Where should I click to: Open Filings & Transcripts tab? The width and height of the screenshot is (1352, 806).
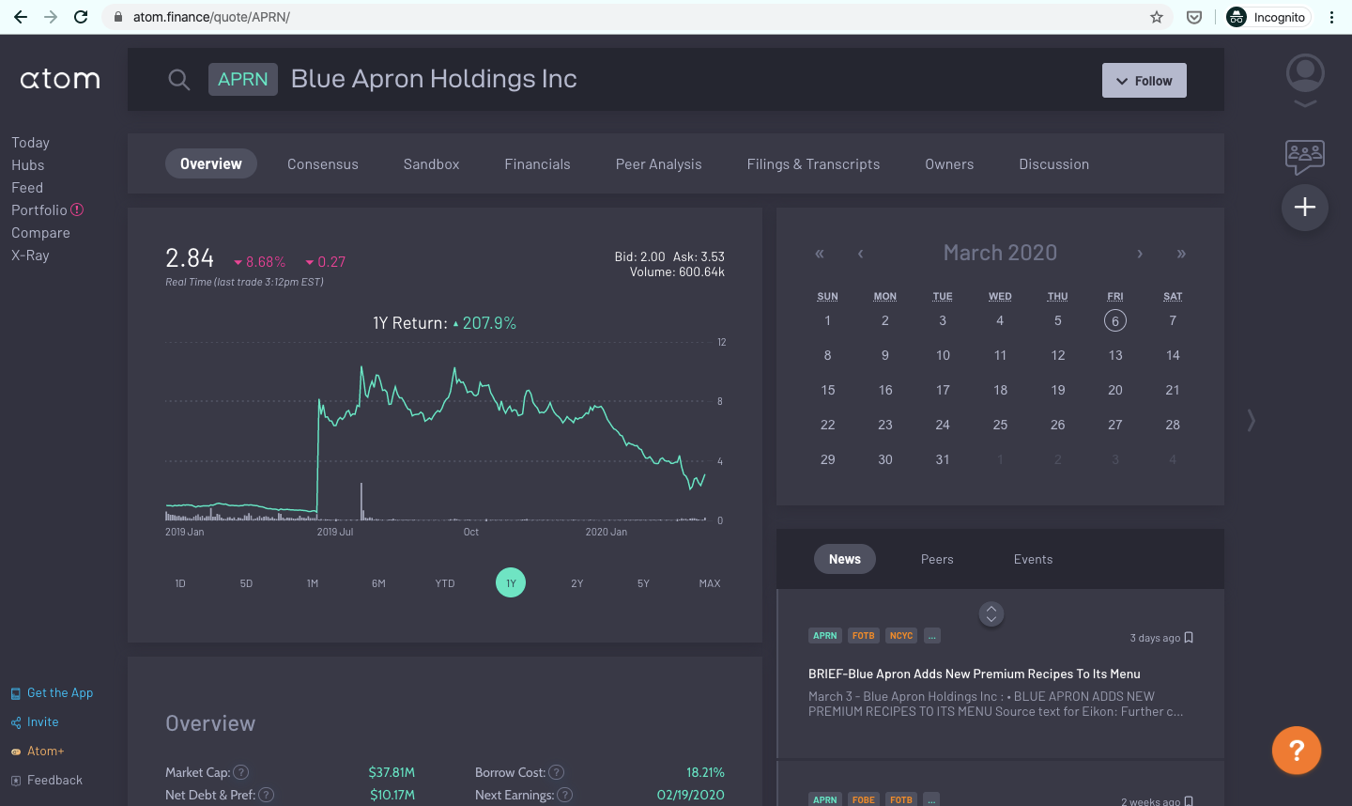pyautogui.click(x=814, y=164)
